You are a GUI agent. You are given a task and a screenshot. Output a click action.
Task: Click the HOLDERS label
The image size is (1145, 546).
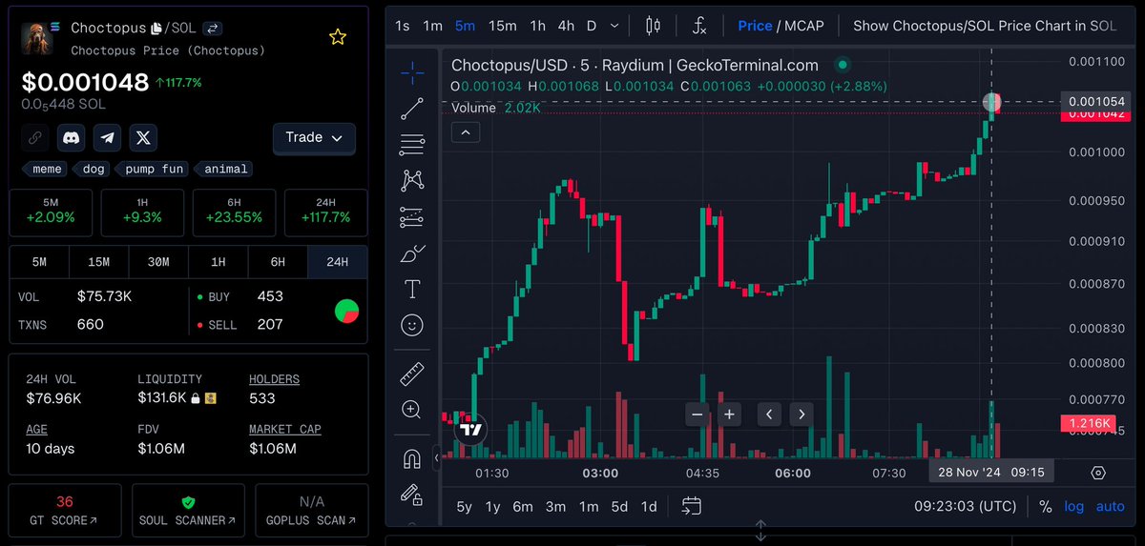click(274, 379)
